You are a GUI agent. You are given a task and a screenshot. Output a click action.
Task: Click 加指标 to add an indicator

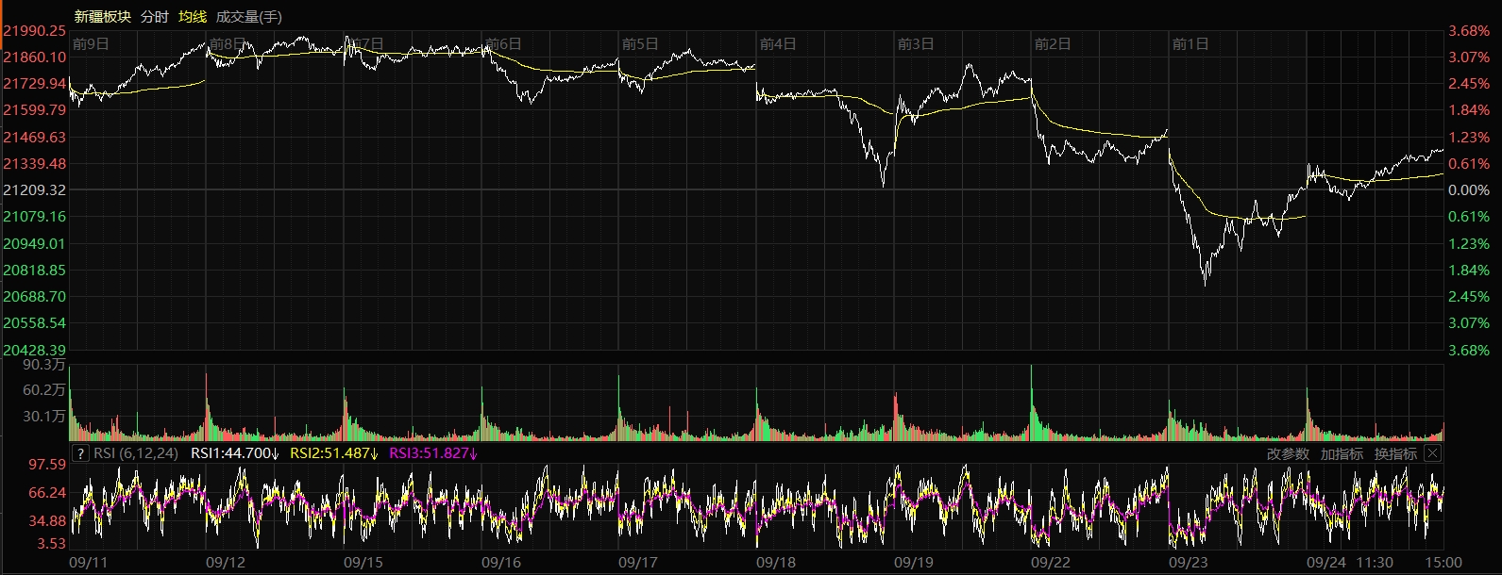pyautogui.click(x=1342, y=453)
